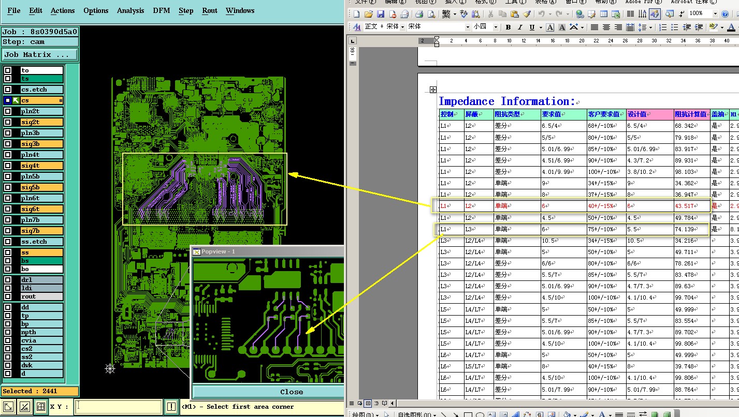Click the center alignment icon
The width and height of the screenshot is (739, 417).
[606, 27]
